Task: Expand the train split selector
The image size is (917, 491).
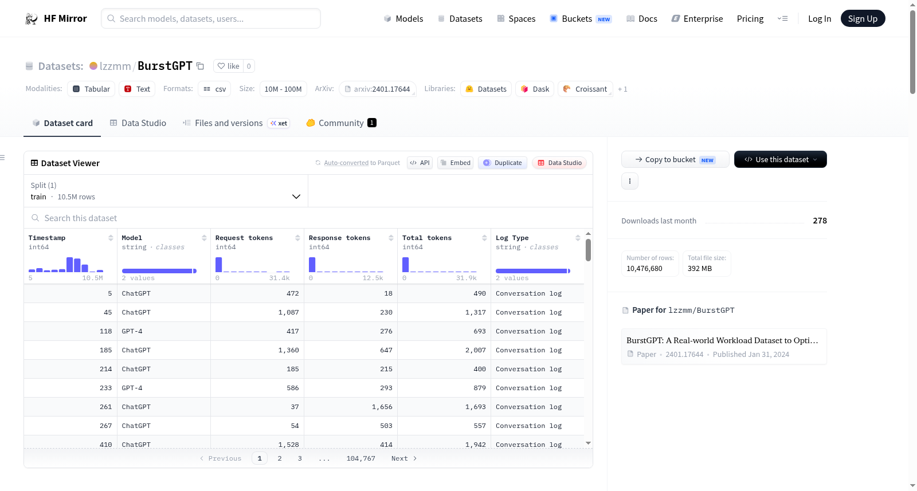Action: coord(166,191)
